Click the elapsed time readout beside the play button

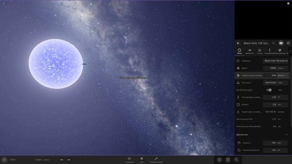(13, 160)
